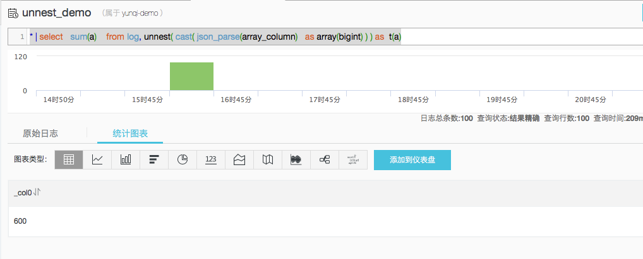The width and height of the screenshot is (643, 259).
Task: Choose the map chart type icon
Action: [x=268, y=159]
